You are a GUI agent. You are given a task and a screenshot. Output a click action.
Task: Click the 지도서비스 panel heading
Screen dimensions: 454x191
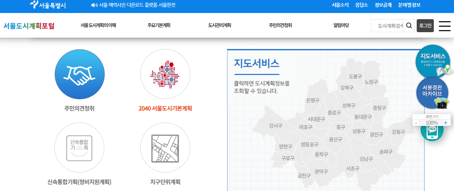(257, 63)
